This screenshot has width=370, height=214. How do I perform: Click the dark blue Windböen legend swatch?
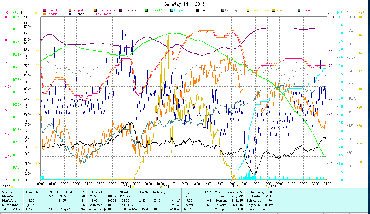(70, 14)
